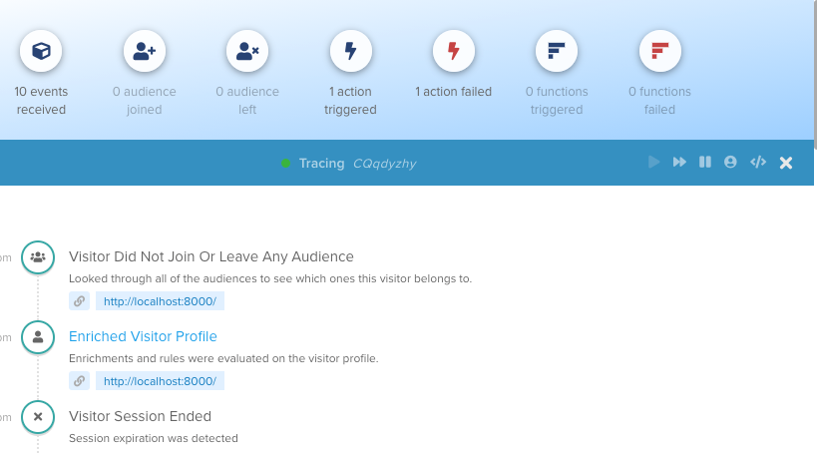
Task: Click the red action failed icon
Action: pos(453,51)
